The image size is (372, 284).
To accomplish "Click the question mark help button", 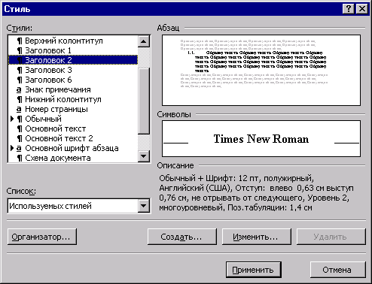I will coord(349,9).
